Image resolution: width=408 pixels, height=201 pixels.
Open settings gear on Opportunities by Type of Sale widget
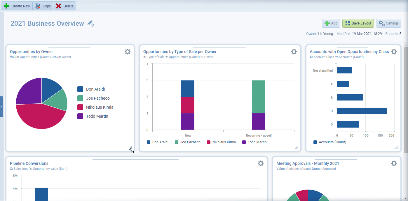[x=294, y=52]
